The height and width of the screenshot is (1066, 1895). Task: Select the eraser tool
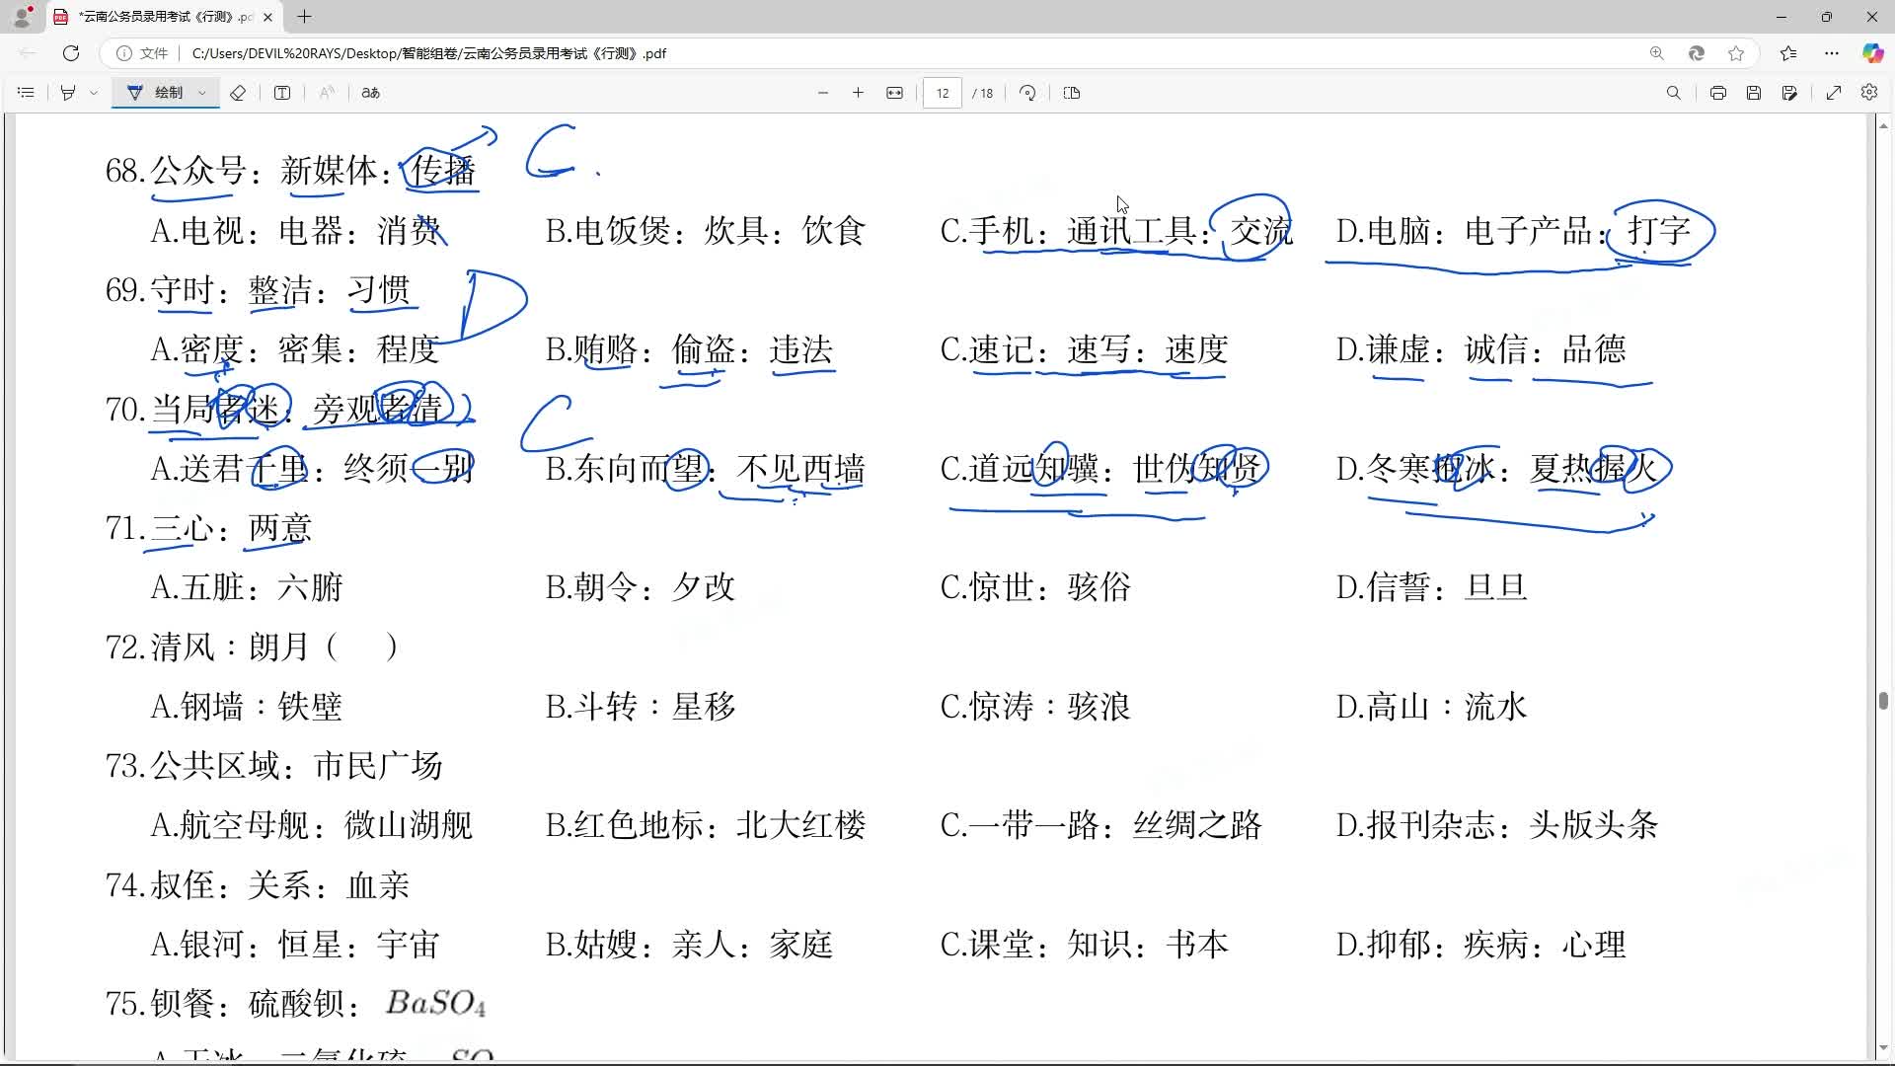(238, 93)
